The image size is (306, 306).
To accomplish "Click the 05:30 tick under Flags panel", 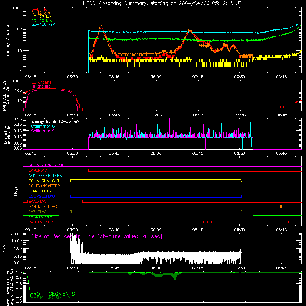I will point(72,230).
